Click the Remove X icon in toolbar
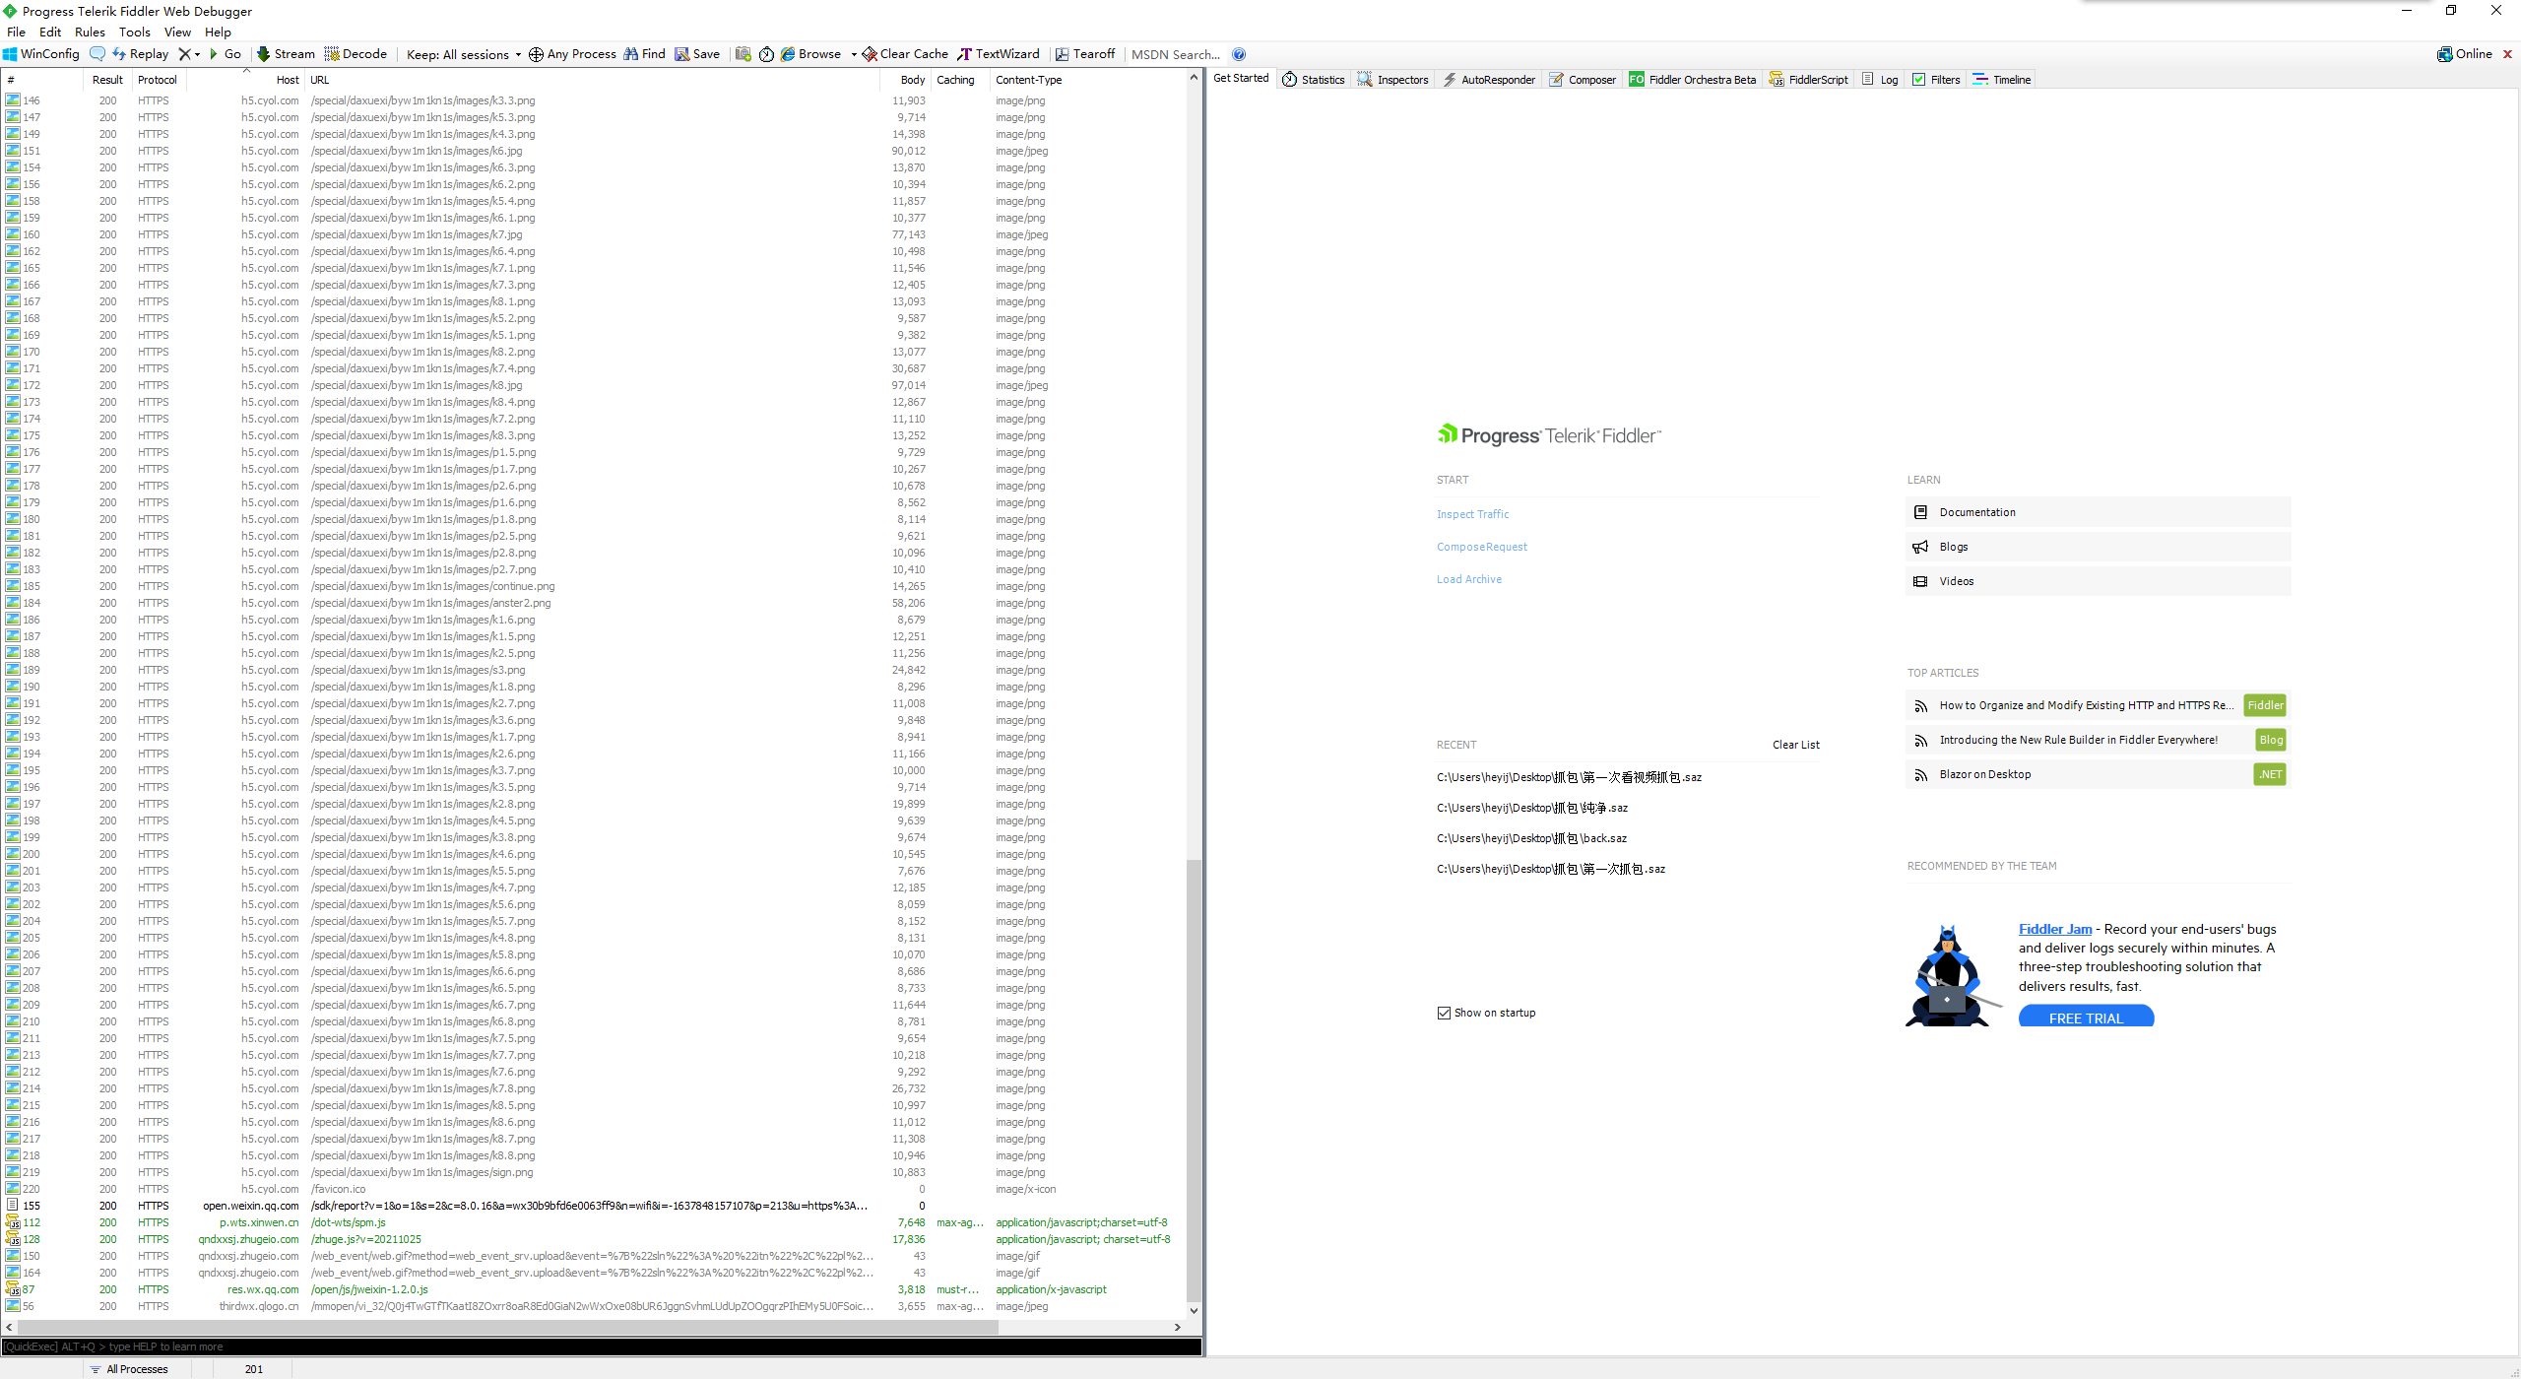The width and height of the screenshot is (2521, 1379). pyautogui.click(x=184, y=54)
